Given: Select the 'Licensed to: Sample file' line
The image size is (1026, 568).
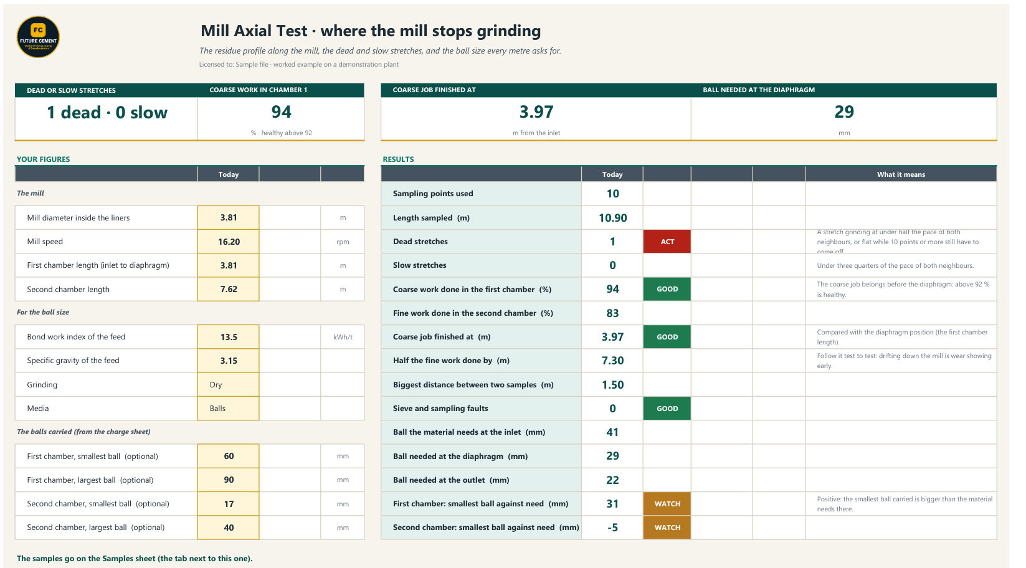Looking at the screenshot, I should (299, 64).
